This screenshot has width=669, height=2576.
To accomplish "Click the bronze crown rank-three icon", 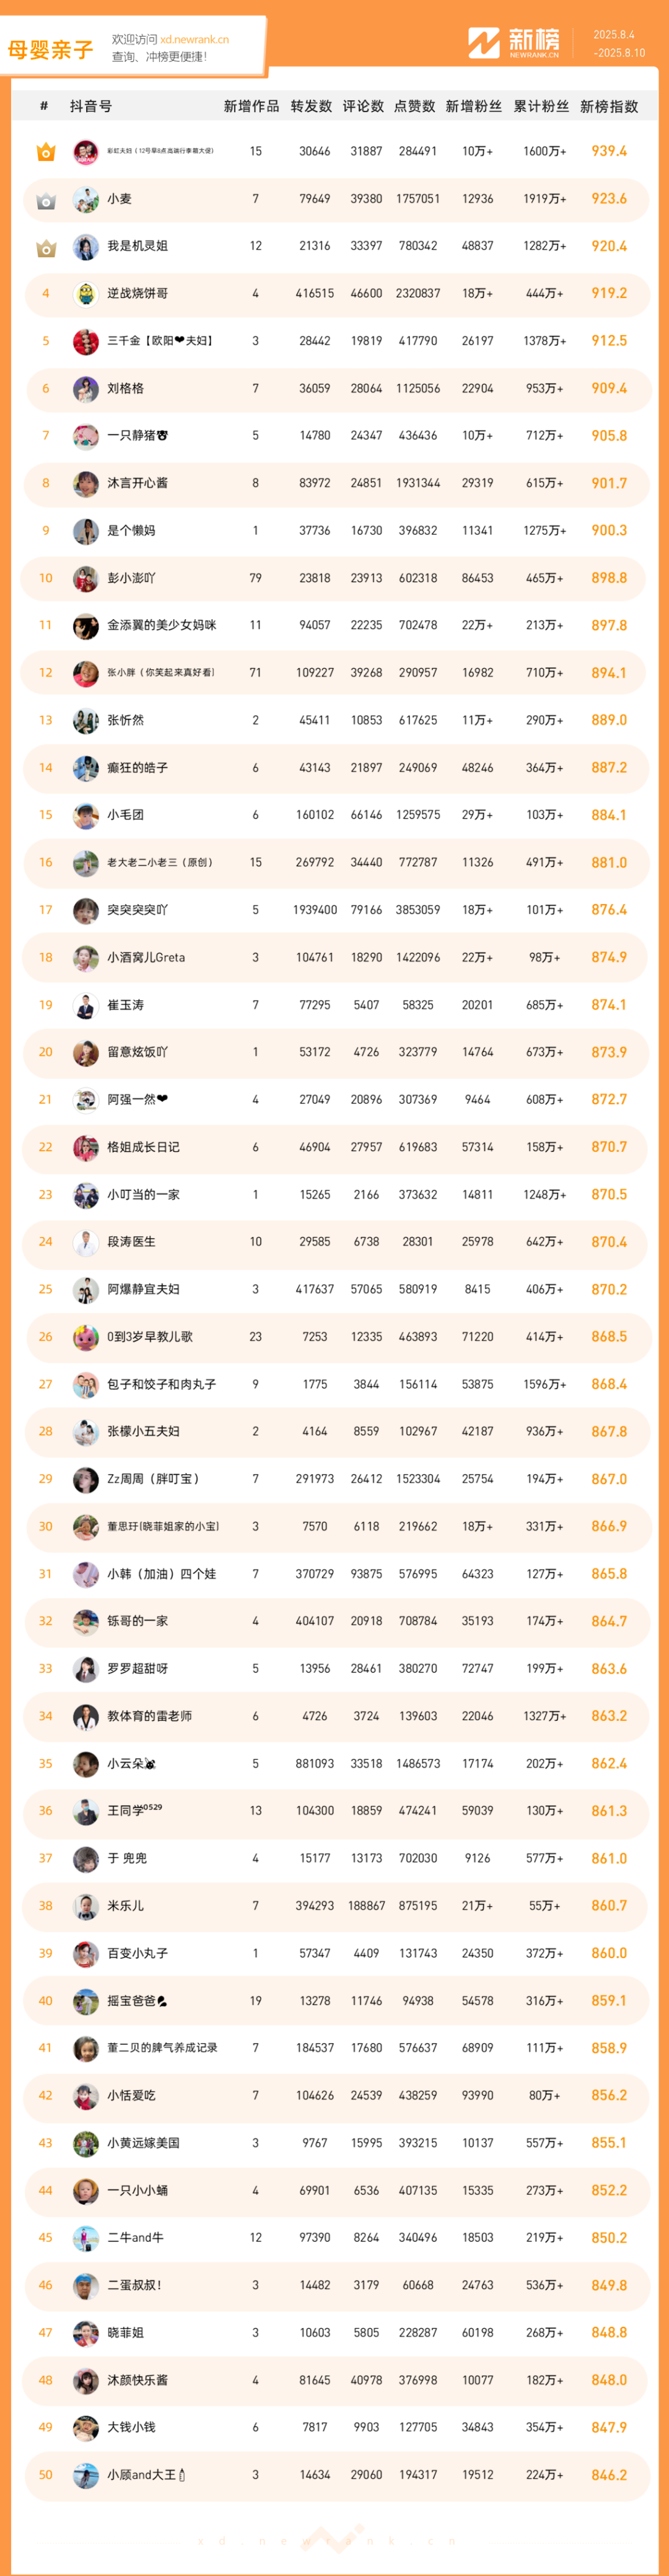I will pos(45,247).
